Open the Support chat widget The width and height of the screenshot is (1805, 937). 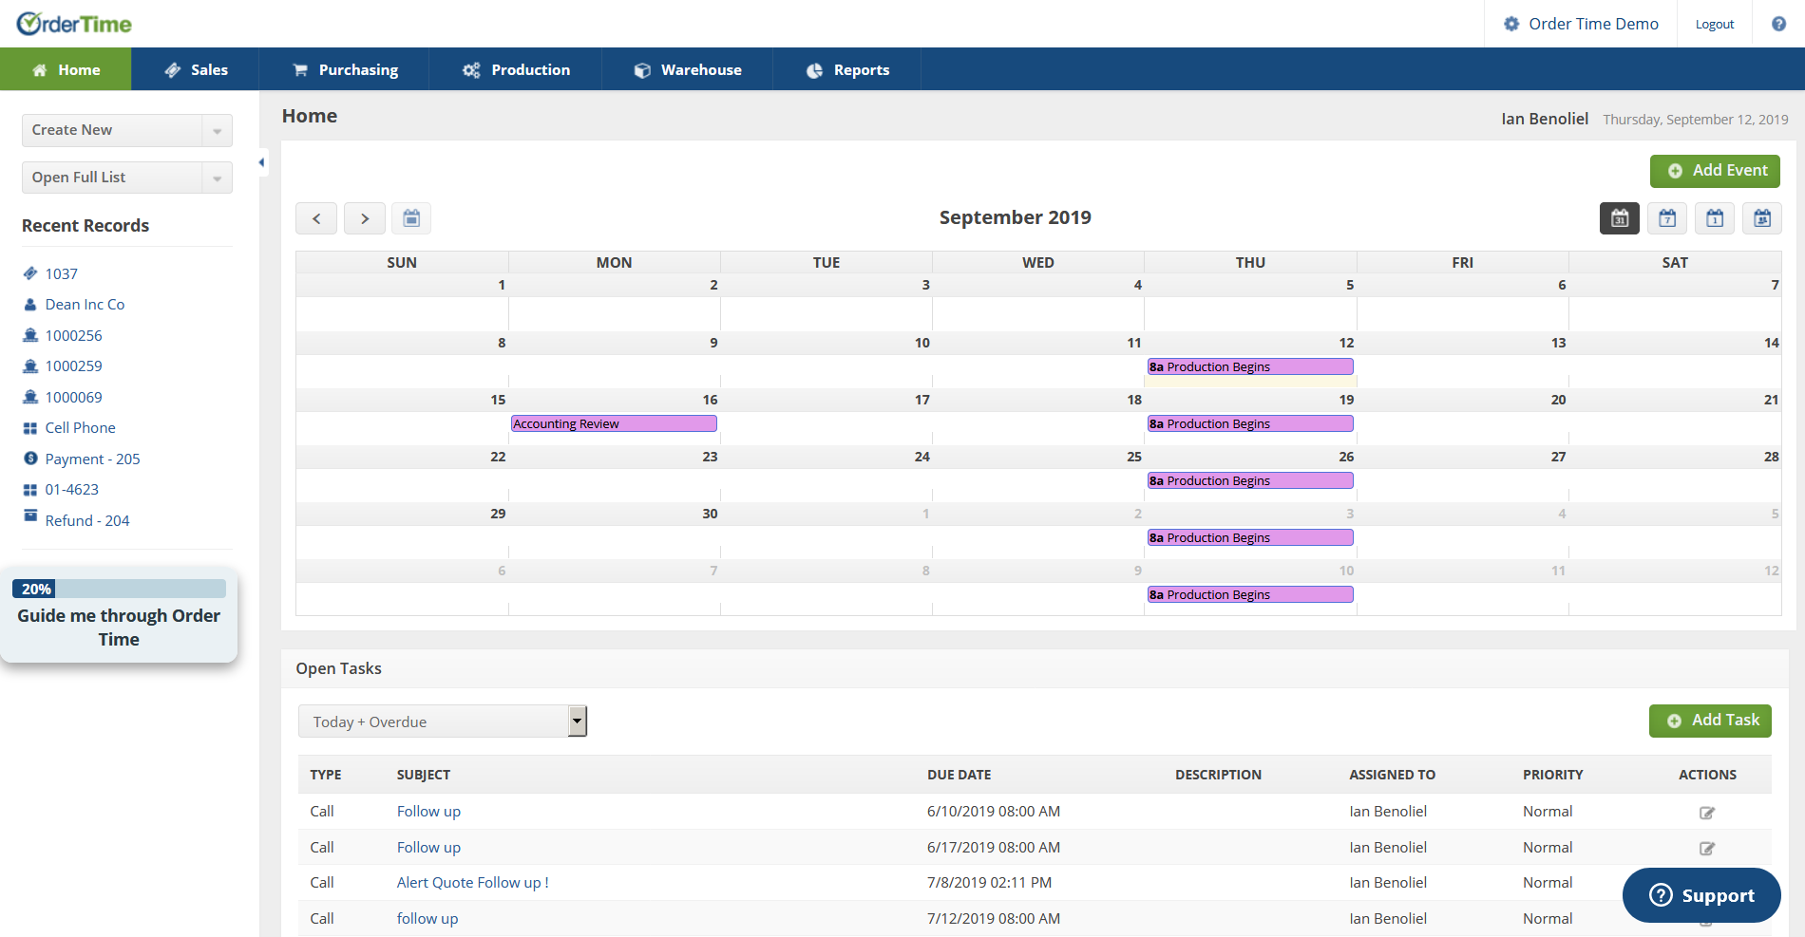pos(1700,894)
